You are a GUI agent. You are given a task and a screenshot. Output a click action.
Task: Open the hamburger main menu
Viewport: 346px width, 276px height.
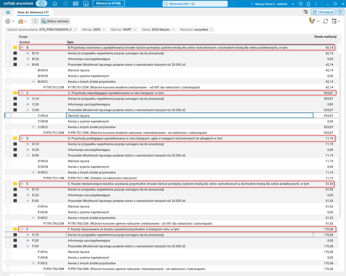(8, 12)
